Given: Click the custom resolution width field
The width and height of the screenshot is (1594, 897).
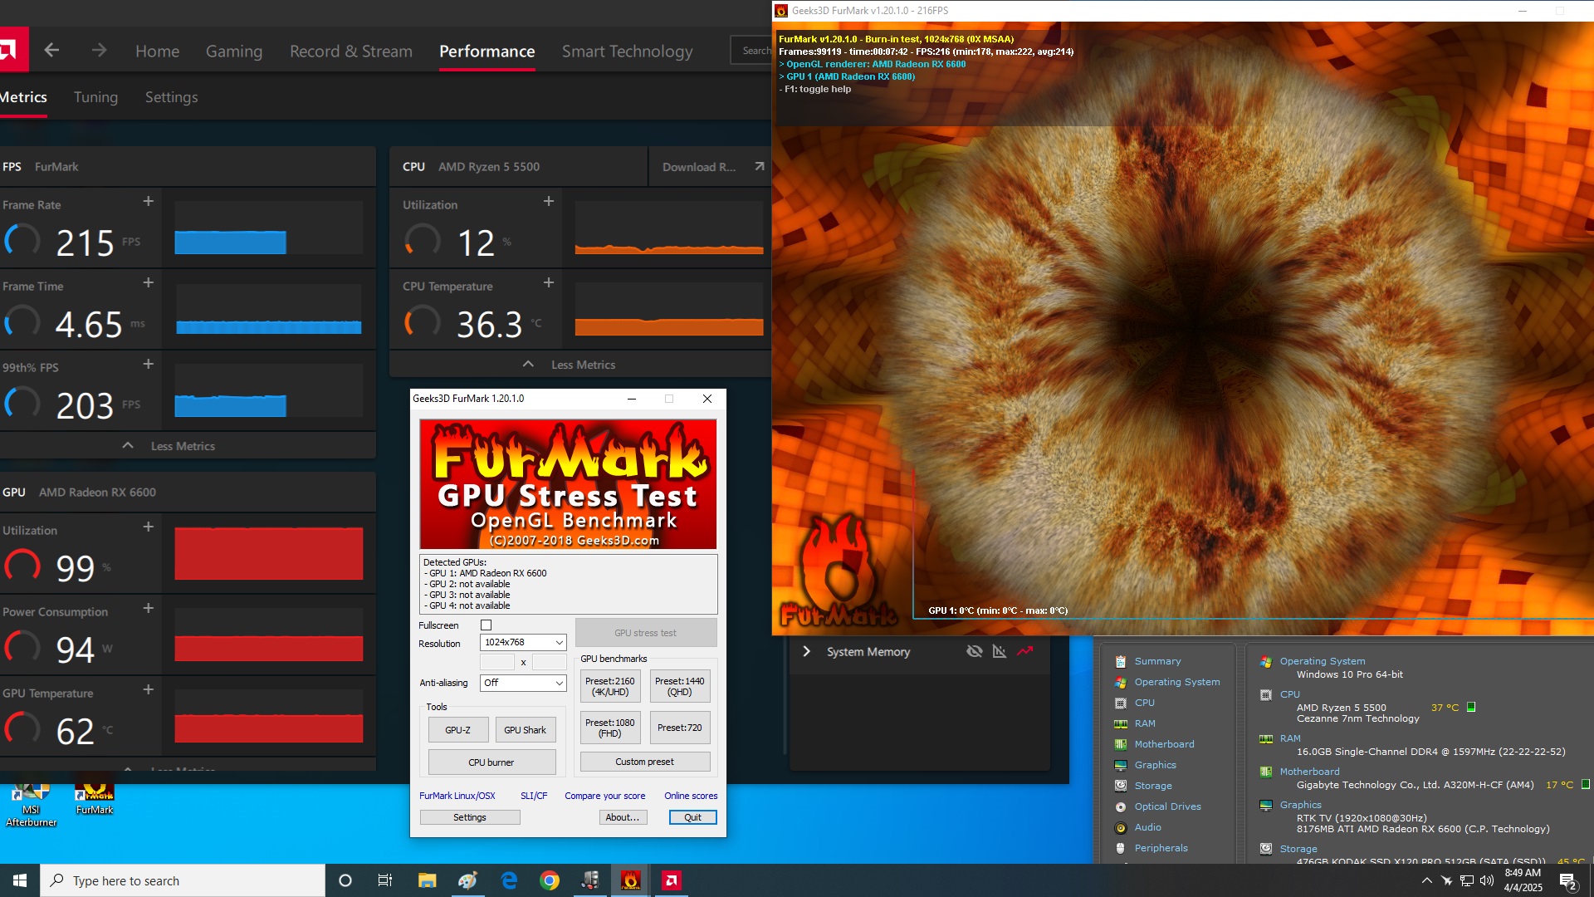Looking at the screenshot, I should pyautogui.click(x=497, y=662).
